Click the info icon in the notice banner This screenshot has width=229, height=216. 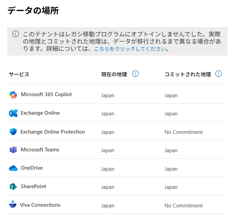[15, 34]
